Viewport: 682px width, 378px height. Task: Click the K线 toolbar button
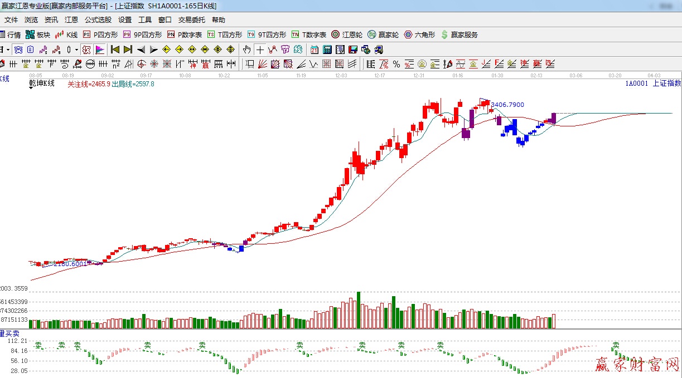pyautogui.click(x=66, y=35)
